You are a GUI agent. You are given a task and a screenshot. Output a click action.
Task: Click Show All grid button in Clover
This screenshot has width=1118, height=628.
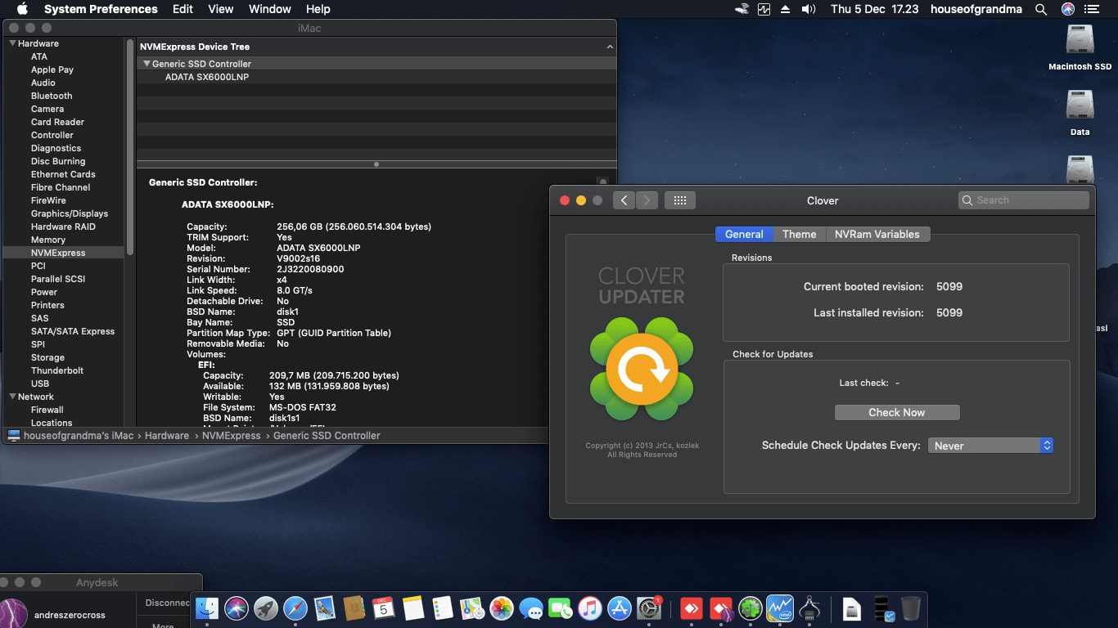pyautogui.click(x=679, y=200)
